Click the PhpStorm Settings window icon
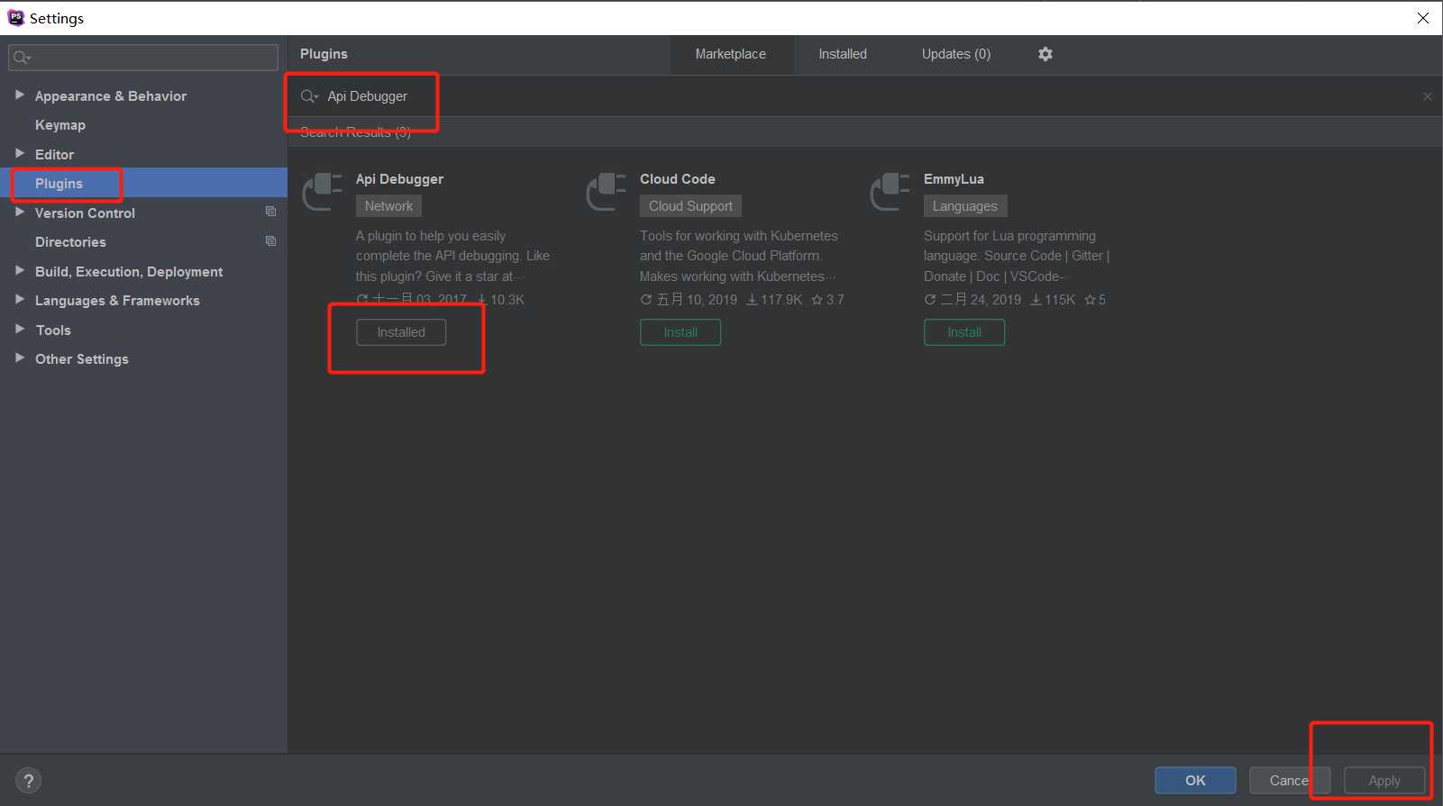The width and height of the screenshot is (1443, 806). [15, 18]
